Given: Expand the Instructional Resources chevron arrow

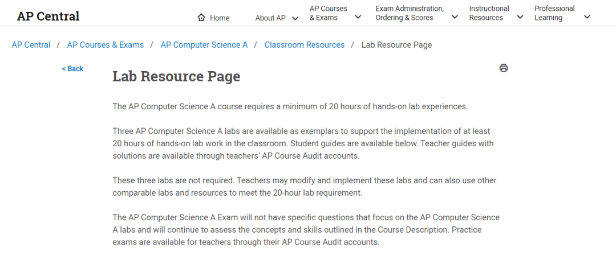Looking at the screenshot, I should (520, 17).
